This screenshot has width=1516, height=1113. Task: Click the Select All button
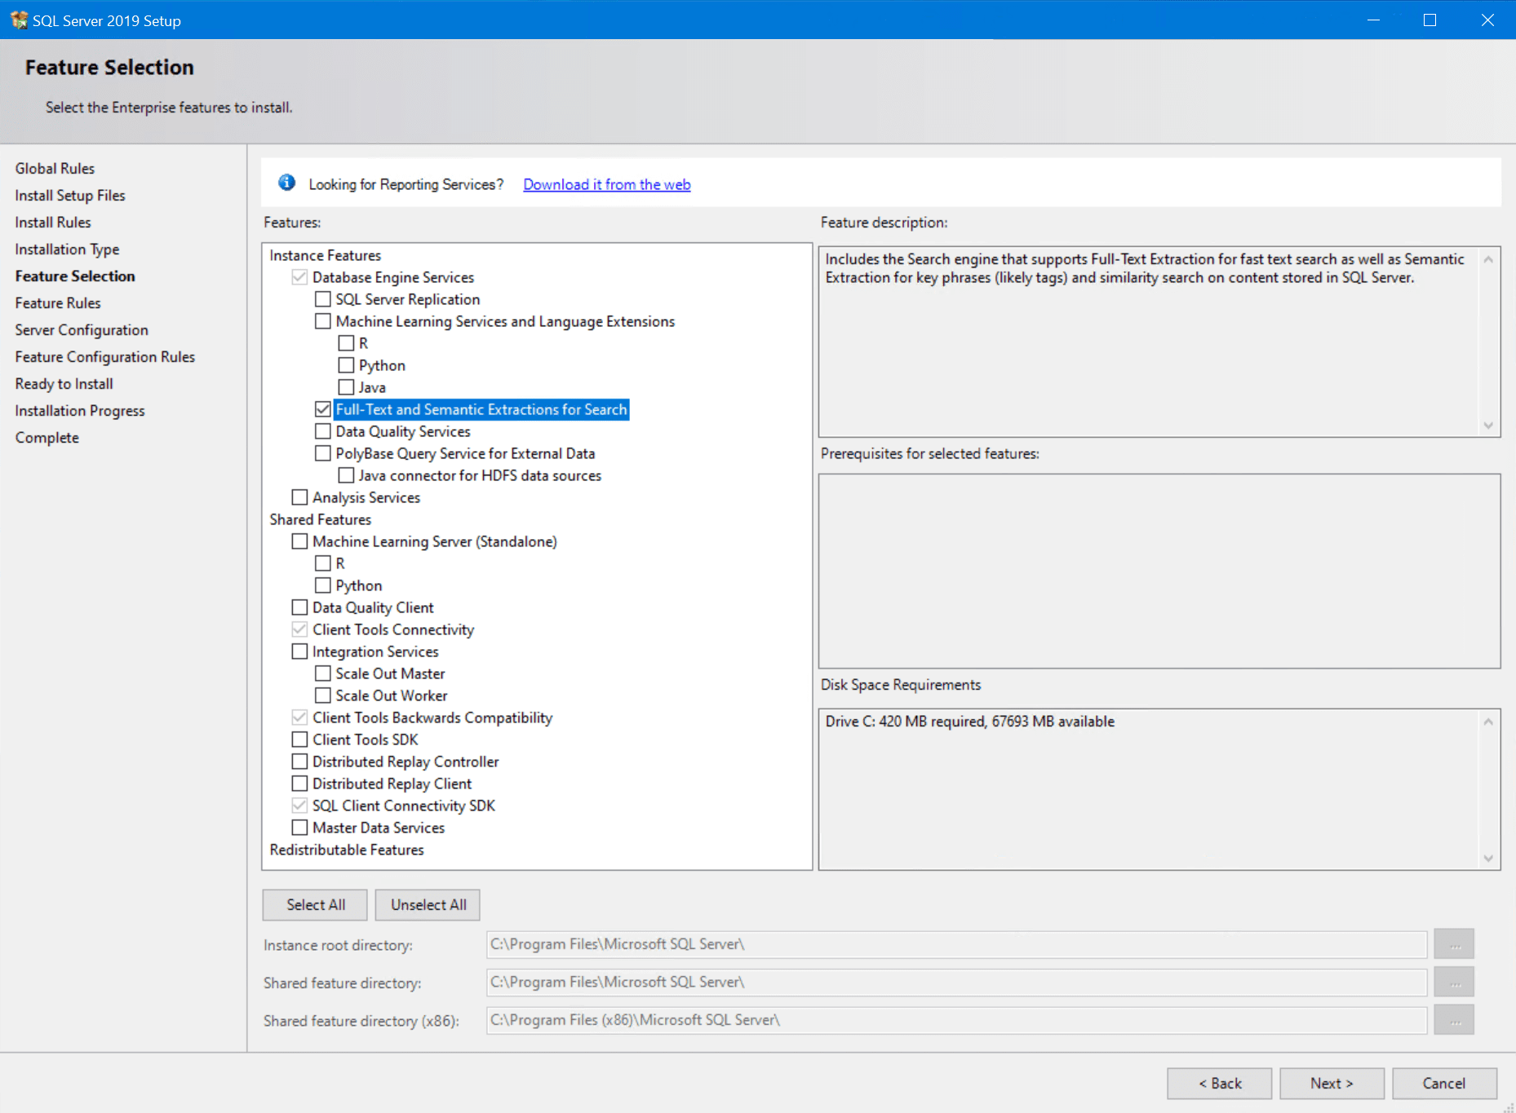[x=314, y=904]
